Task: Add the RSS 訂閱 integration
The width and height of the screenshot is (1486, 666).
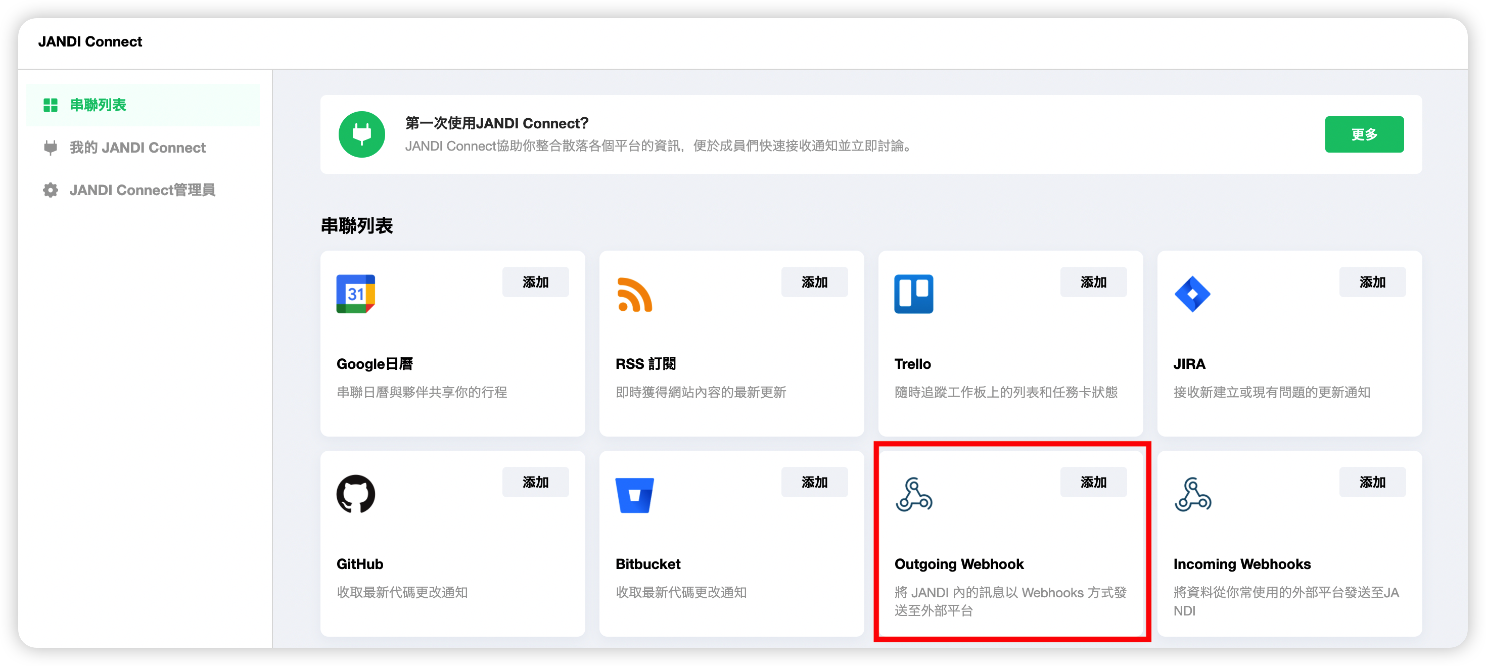Action: pyautogui.click(x=814, y=282)
